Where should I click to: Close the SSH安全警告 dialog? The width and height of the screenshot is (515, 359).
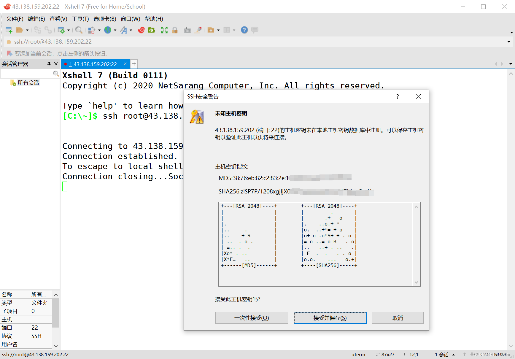tap(418, 97)
